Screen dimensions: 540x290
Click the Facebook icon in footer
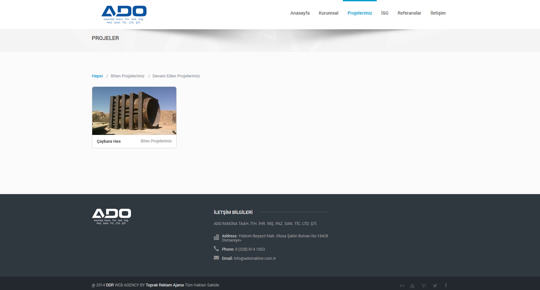[x=446, y=285]
